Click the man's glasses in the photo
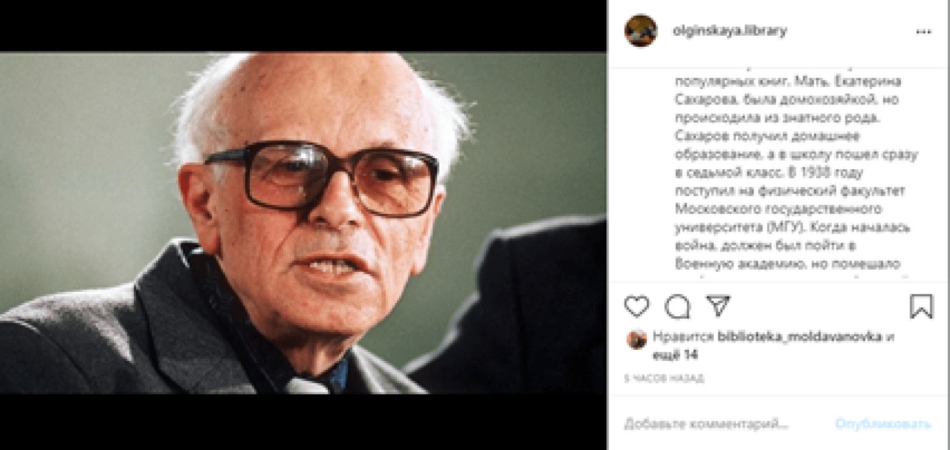950x450 pixels. coord(321,178)
